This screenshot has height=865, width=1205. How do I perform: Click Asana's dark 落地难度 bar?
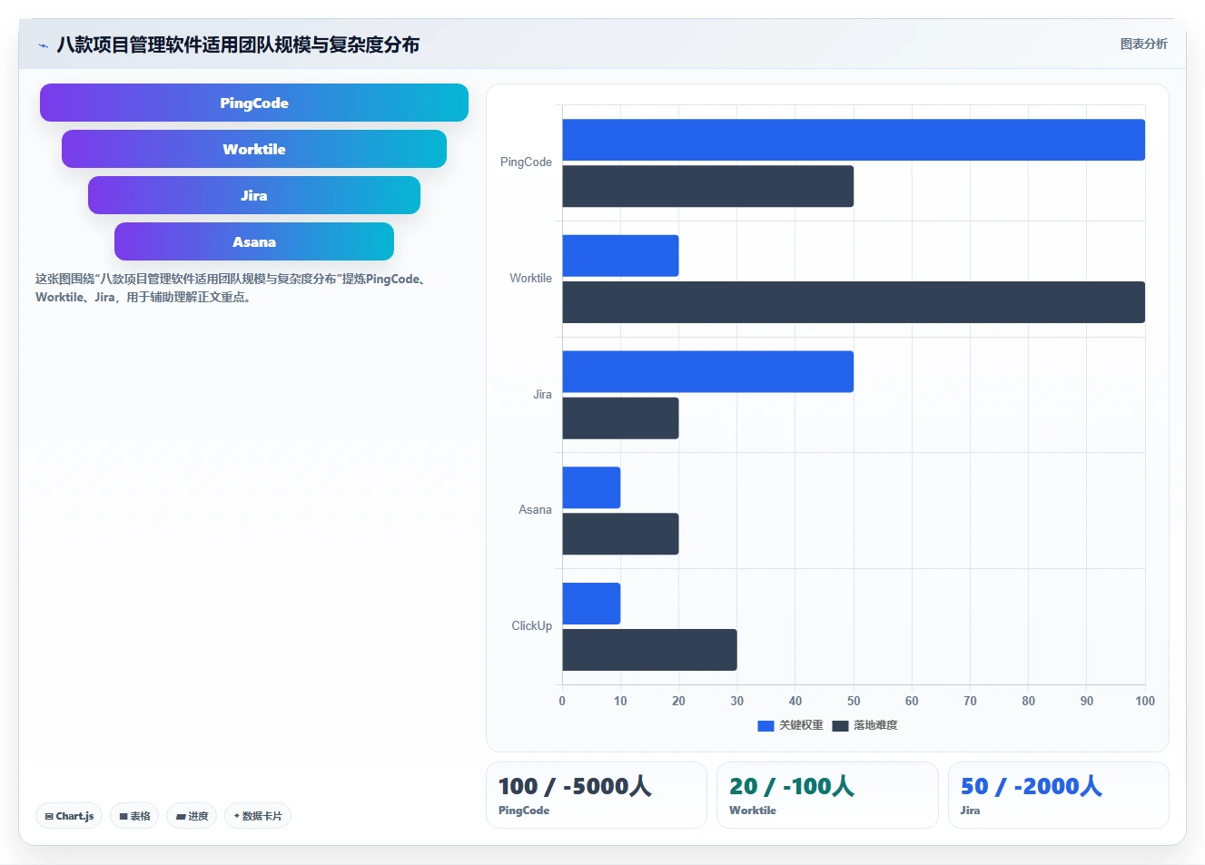pos(620,534)
